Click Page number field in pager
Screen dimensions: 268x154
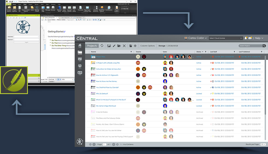click(104, 144)
